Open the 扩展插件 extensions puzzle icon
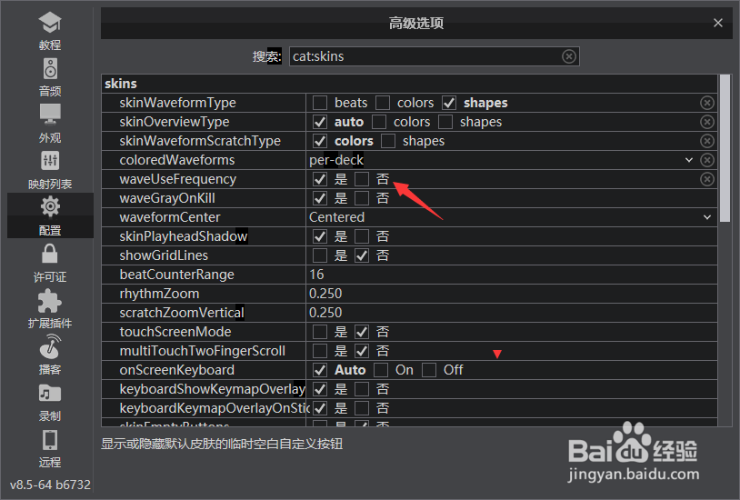The width and height of the screenshot is (740, 500). [x=50, y=300]
